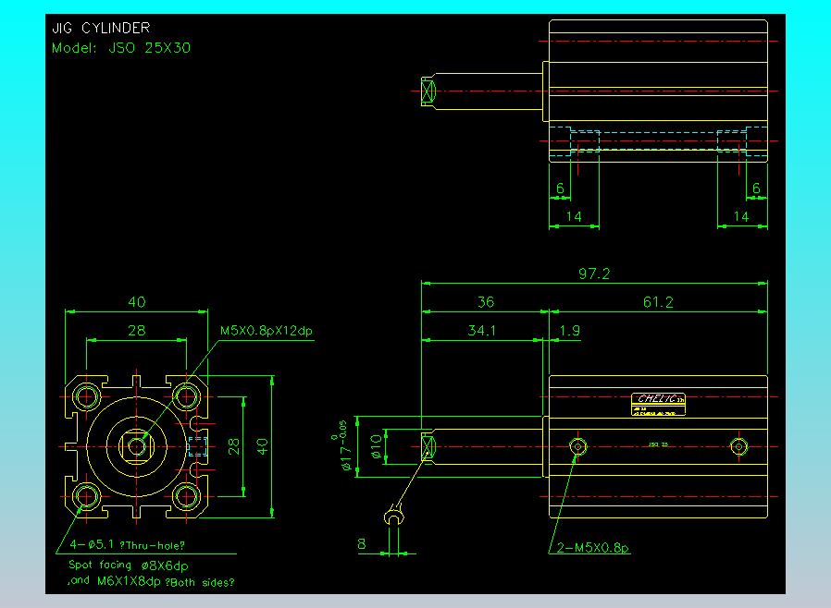Click the 1.9 dimension value
The width and height of the screenshot is (831, 608).
coord(570,330)
